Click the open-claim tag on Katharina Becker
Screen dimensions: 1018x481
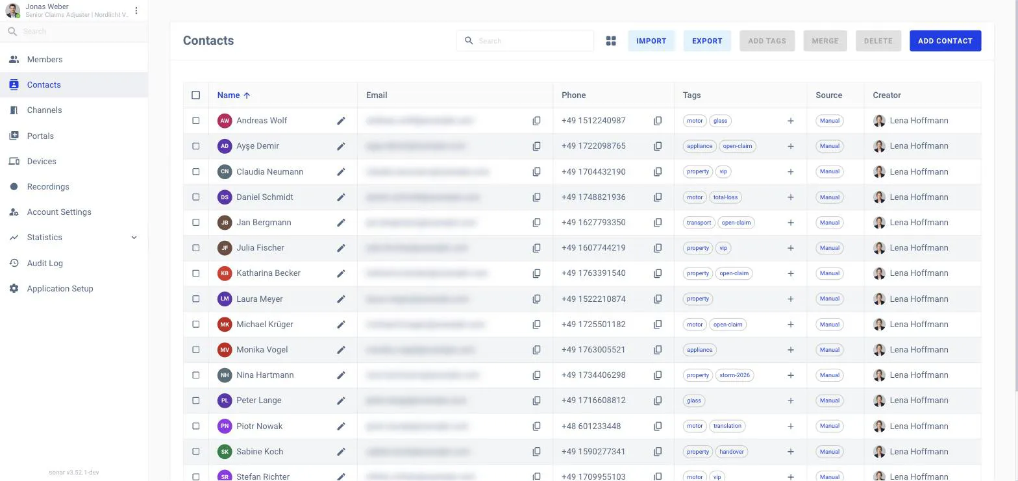coord(734,273)
